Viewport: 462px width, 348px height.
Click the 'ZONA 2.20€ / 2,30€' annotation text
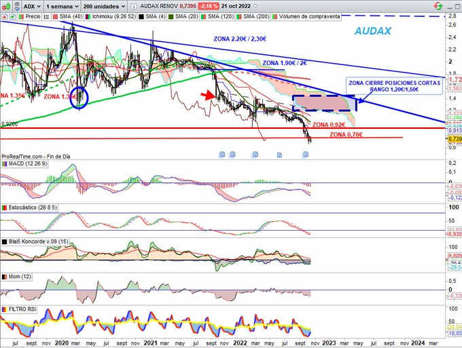point(240,39)
